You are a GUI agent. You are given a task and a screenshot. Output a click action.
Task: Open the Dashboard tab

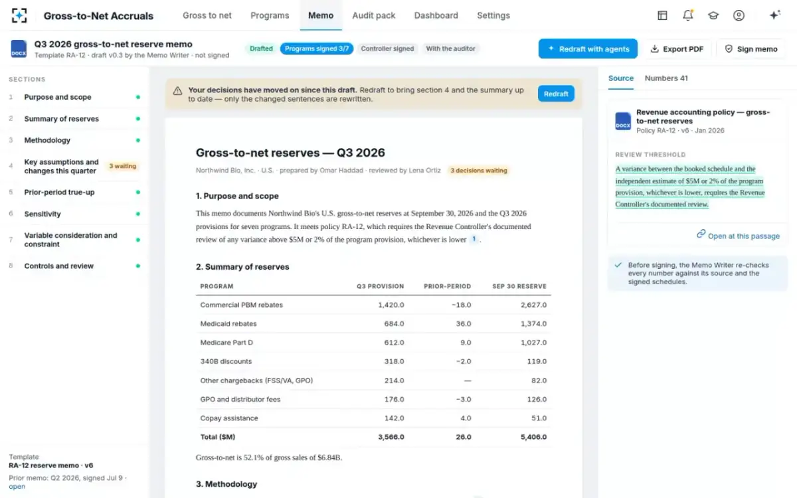tap(436, 15)
